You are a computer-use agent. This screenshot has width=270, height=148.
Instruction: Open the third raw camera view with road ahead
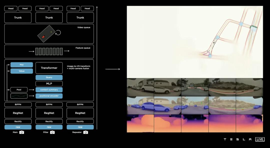click(195, 87)
